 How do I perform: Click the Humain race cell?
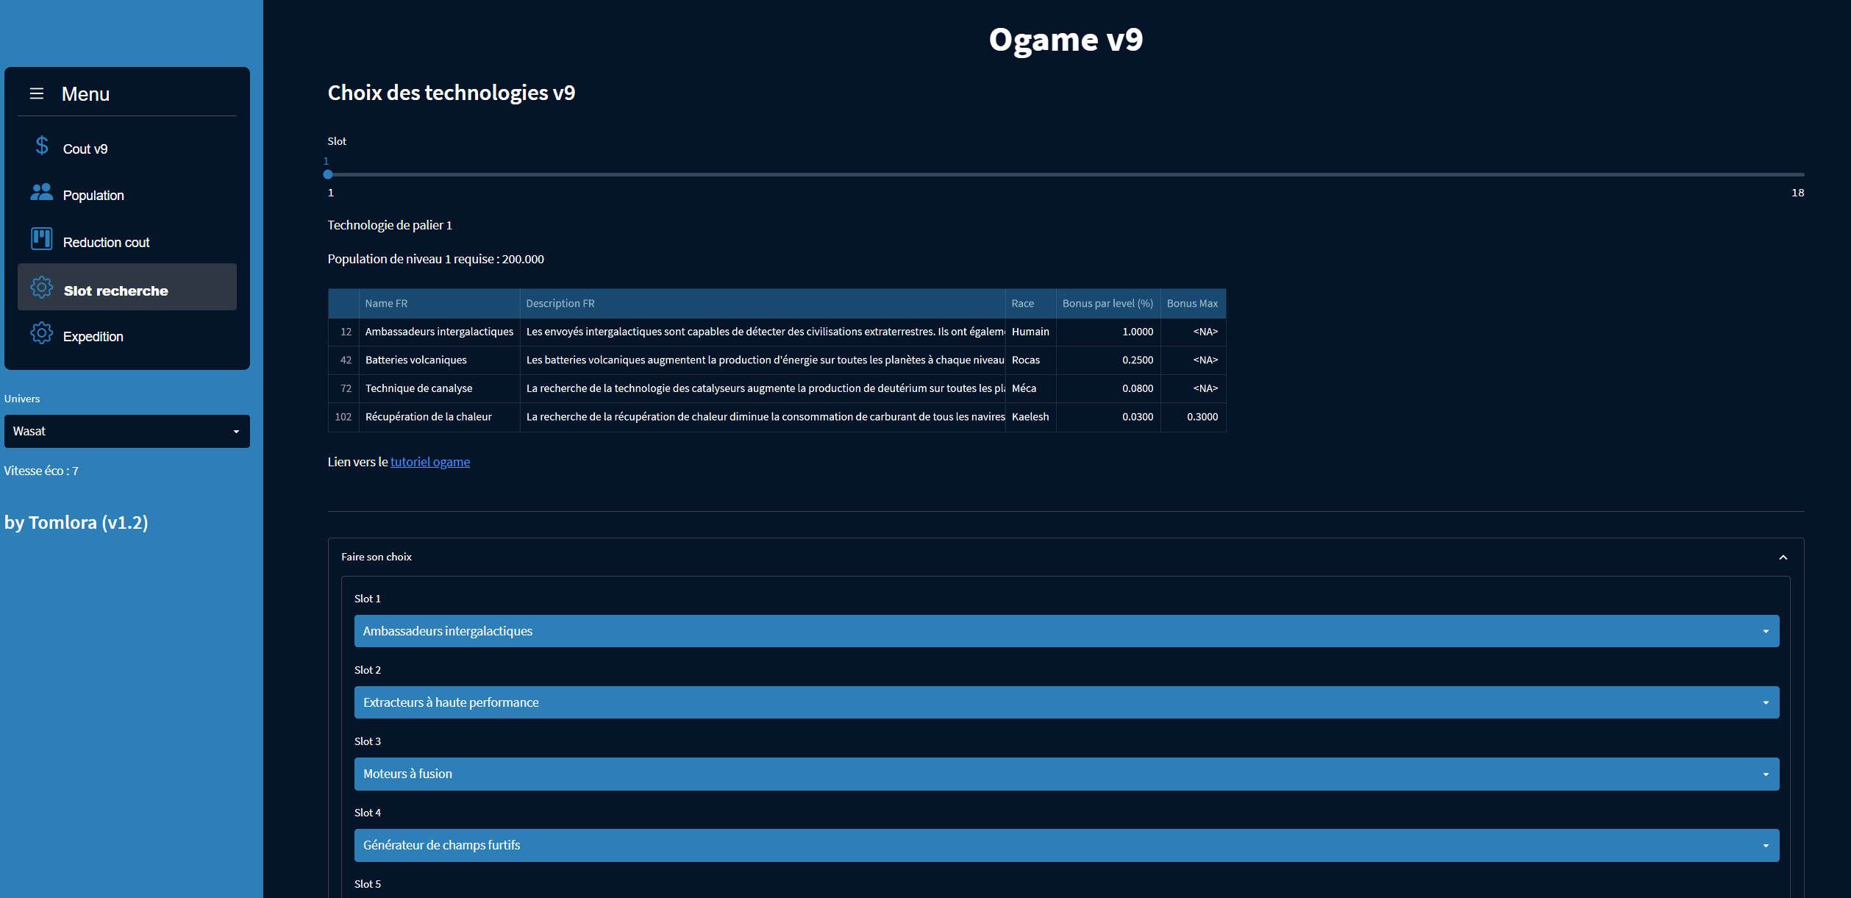(1030, 332)
